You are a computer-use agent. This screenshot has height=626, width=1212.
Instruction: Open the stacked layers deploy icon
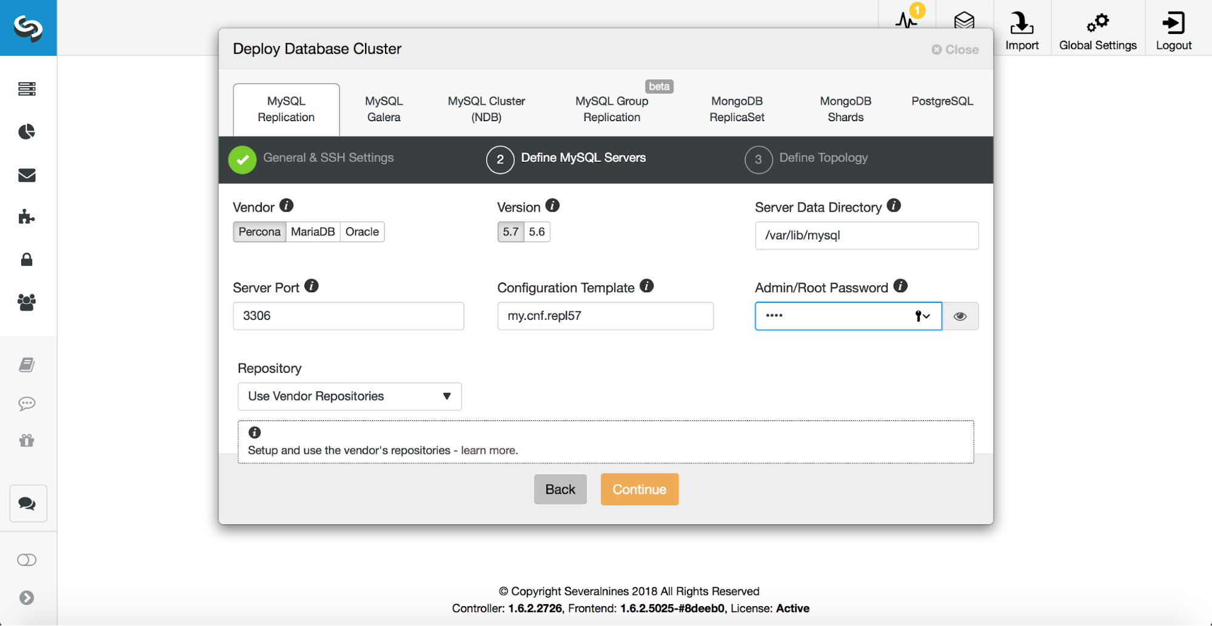pos(964,21)
